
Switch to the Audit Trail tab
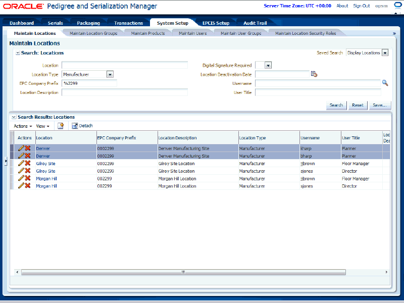(255, 23)
